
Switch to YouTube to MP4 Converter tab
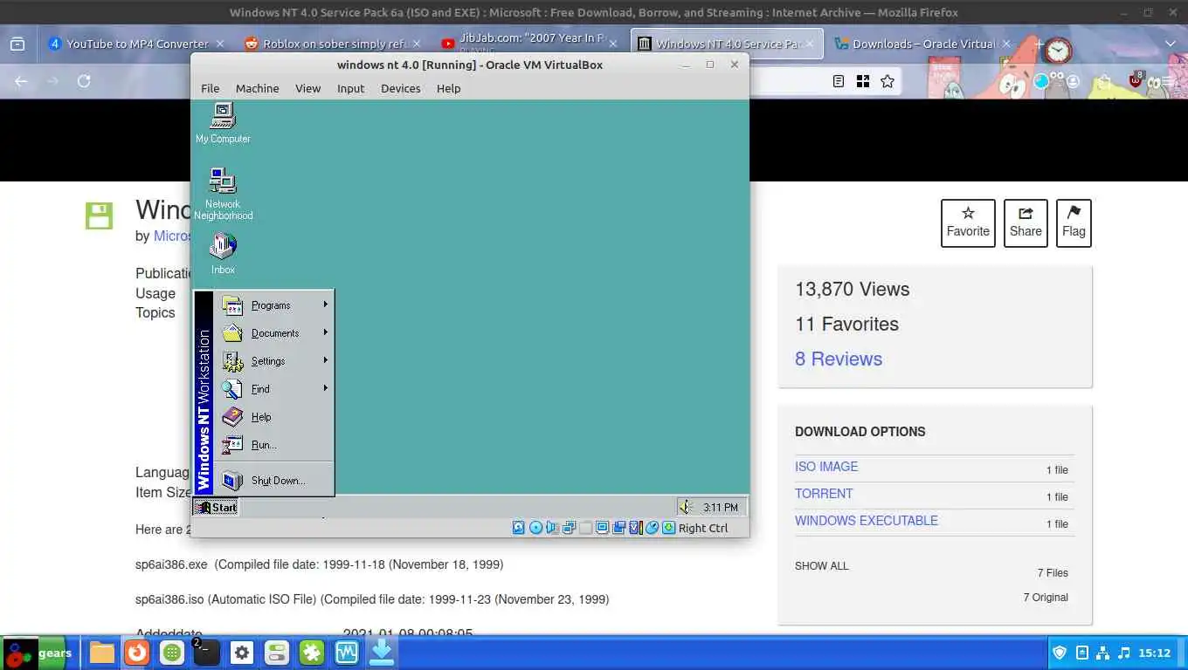click(137, 44)
